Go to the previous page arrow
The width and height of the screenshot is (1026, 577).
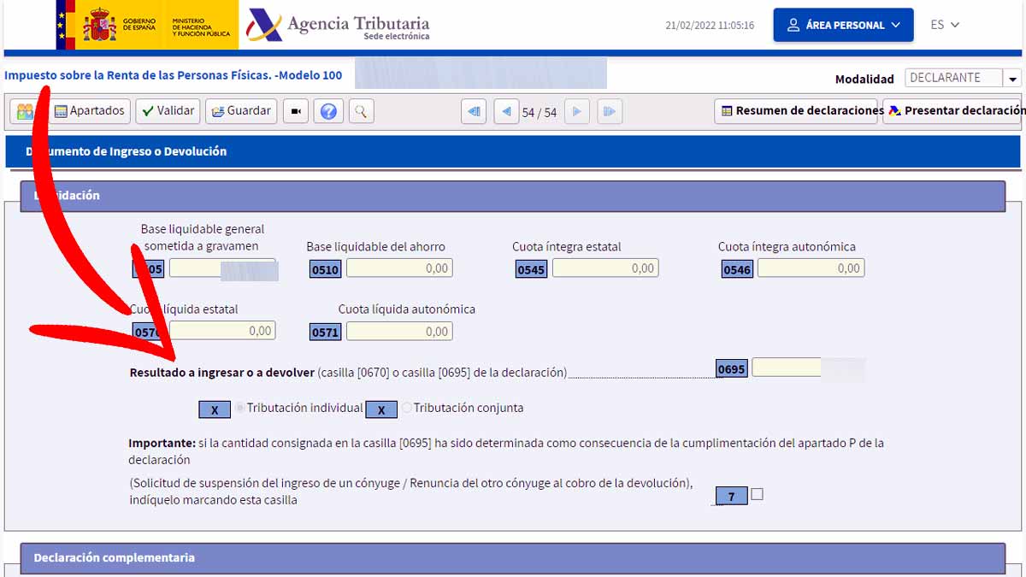[506, 112]
